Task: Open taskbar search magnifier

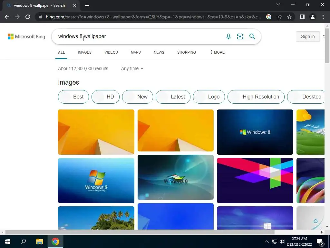Action: (x=23, y=242)
